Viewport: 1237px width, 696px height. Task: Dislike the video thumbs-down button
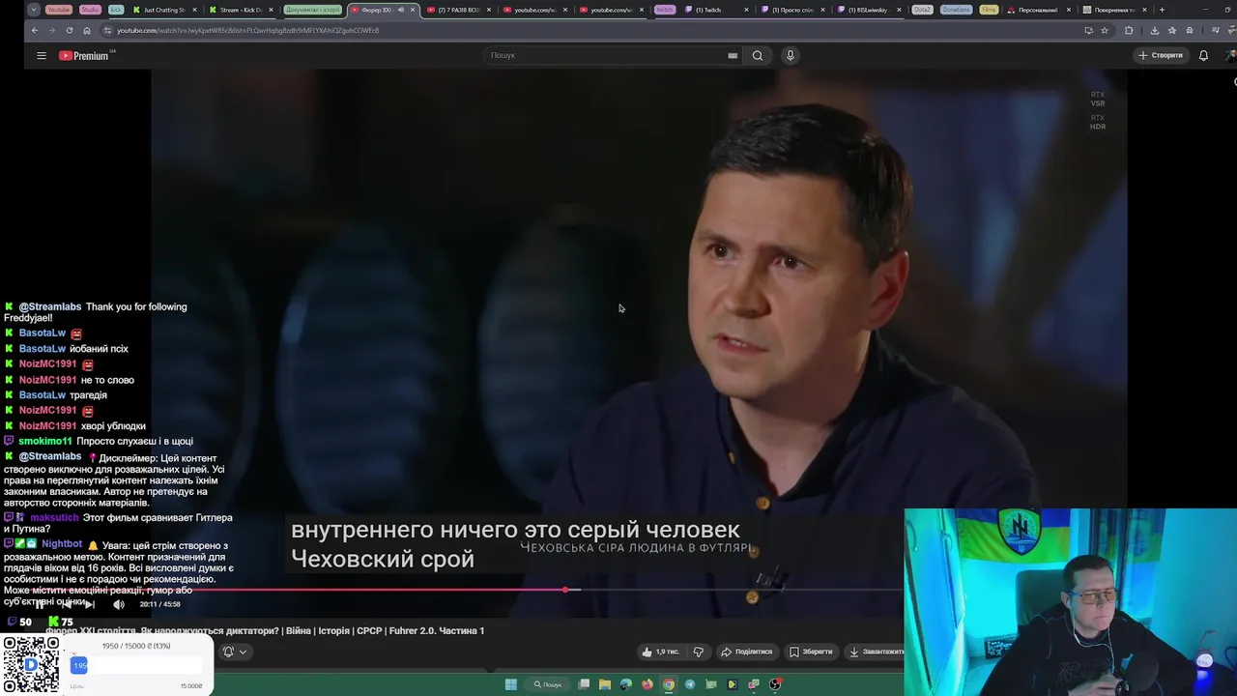[x=699, y=652]
